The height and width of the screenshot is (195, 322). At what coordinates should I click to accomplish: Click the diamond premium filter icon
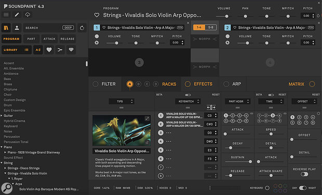click(x=71, y=50)
